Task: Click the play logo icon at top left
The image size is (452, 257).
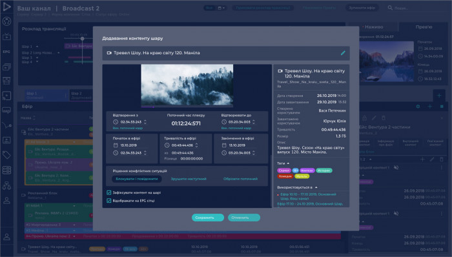Action: coord(6,6)
